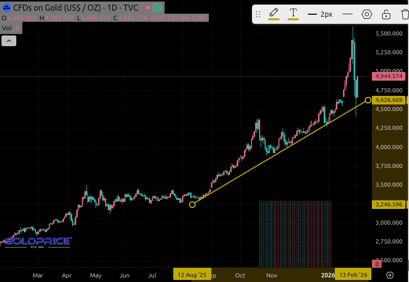The image size is (409, 282).
Task: Click the 13 Feb '26 date marker
Action: [x=353, y=275]
